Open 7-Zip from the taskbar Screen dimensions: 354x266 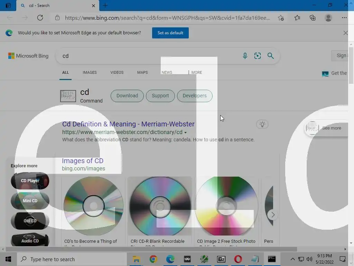(x=221, y=259)
